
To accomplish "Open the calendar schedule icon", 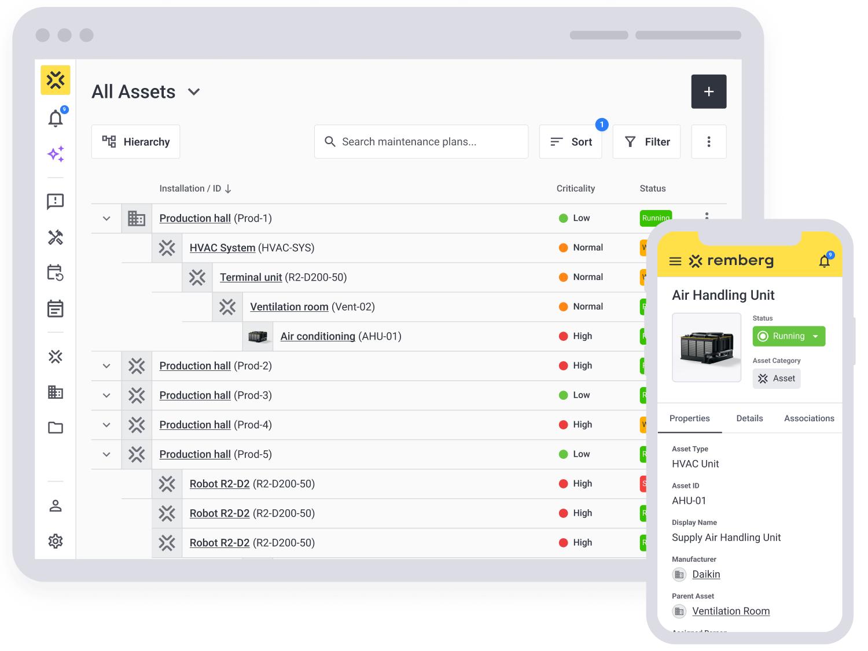I will [x=56, y=308].
